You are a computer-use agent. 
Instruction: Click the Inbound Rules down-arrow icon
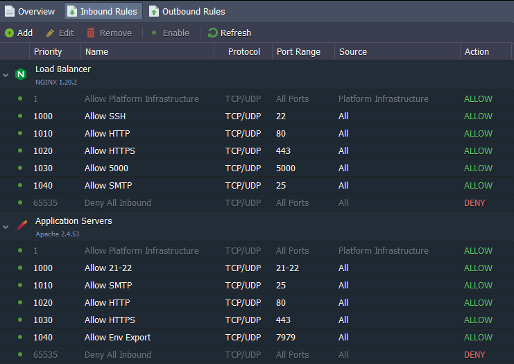pos(71,12)
